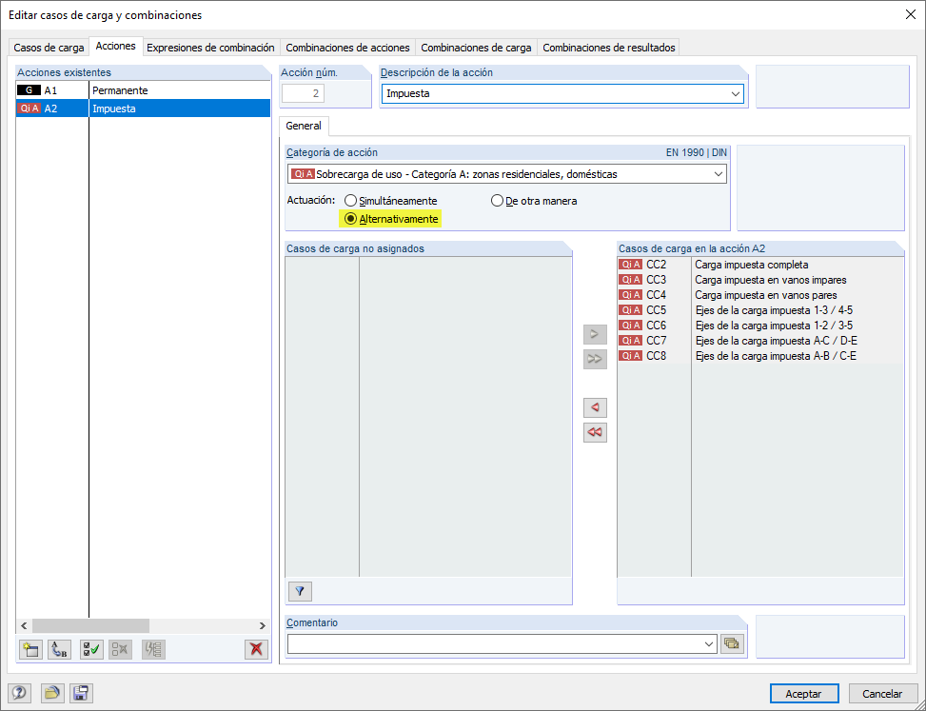The image size is (926, 711).
Task: Click the double right arrow to add all load cases
Action: pos(595,359)
